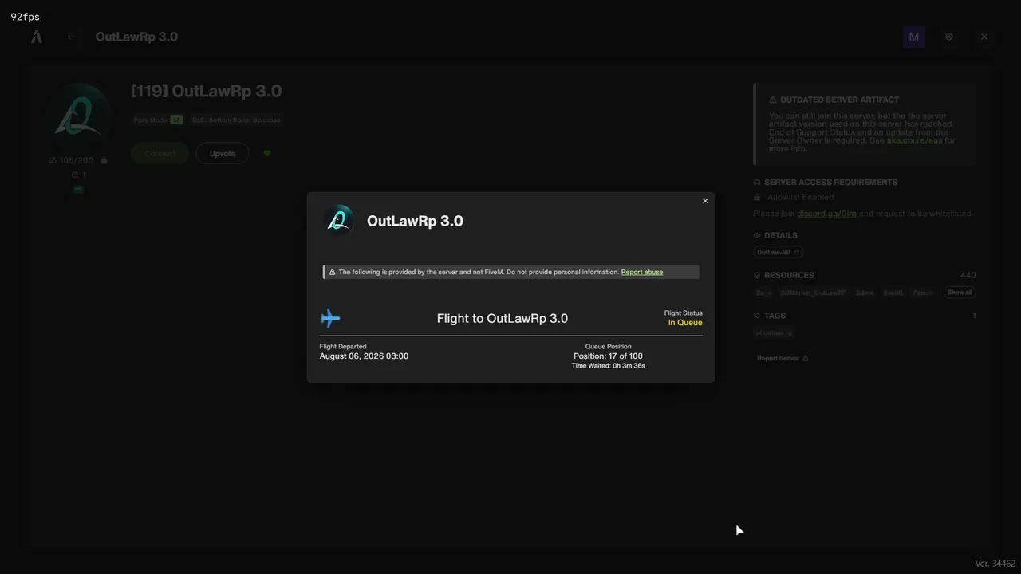Open settings via the gear icon
The image size is (1021, 574).
click(x=949, y=37)
